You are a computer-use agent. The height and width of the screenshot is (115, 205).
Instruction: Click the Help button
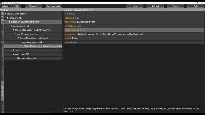(135, 6)
